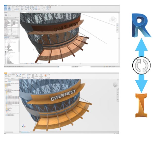Collapse the Extents section in Revit Properties
Image resolution: width=155 pixels, height=141 pixels.
[18, 28]
